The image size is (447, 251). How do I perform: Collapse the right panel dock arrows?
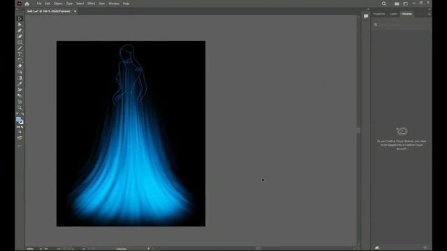pos(430,9)
